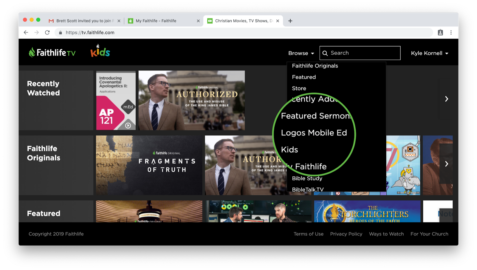Screen dimensions: 477x270
Task: Choose Faithlife Originals in Browse menu
Action: click(x=315, y=66)
